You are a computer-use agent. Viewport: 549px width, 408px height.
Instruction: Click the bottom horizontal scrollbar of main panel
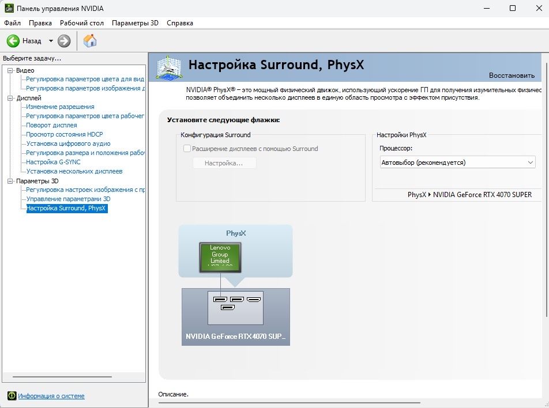click(290, 403)
